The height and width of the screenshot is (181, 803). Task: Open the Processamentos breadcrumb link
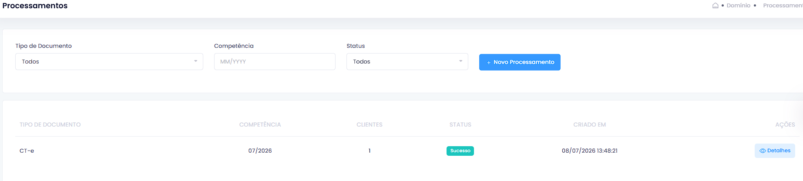[x=783, y=6]
